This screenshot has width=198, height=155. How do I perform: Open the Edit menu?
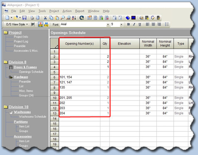click(22, 11)
